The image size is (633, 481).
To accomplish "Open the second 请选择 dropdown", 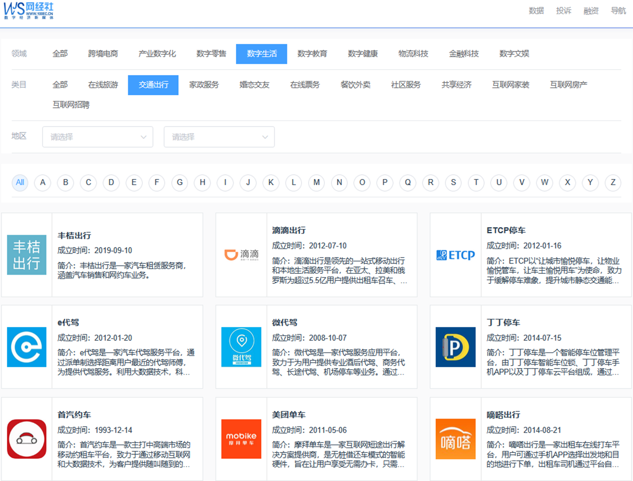I will coord(219,137).
